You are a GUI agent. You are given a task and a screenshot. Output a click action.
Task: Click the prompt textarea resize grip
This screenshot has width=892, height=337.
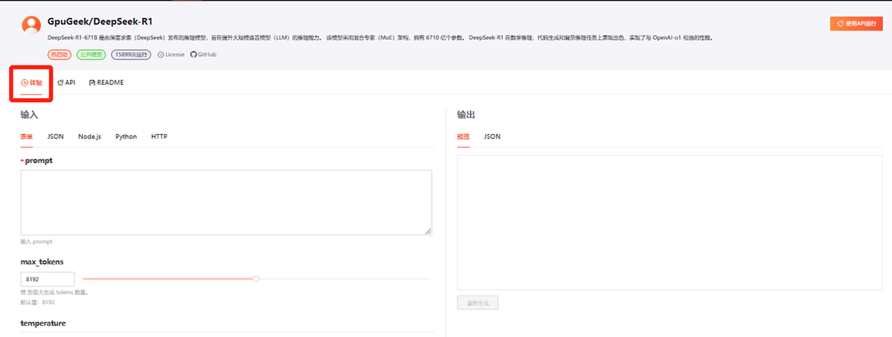(428, 231)
